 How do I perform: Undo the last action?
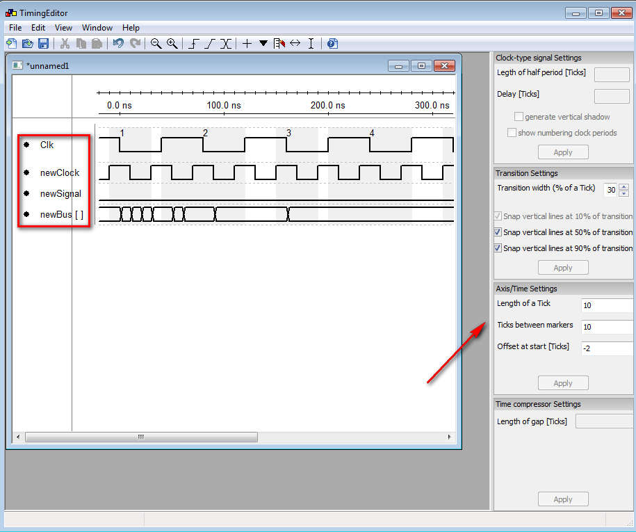118,43
